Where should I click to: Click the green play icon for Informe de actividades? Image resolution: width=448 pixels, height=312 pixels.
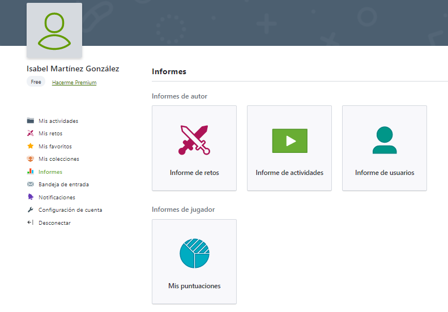click(x=289, y=141)
